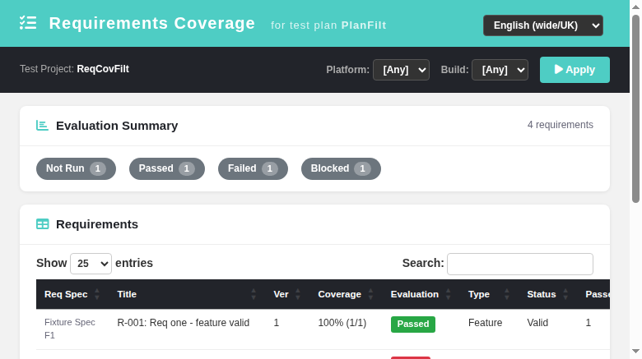This screenshot has height=359, width=642.
Task: Click the 'Feature' type cell
Action: 485,323
